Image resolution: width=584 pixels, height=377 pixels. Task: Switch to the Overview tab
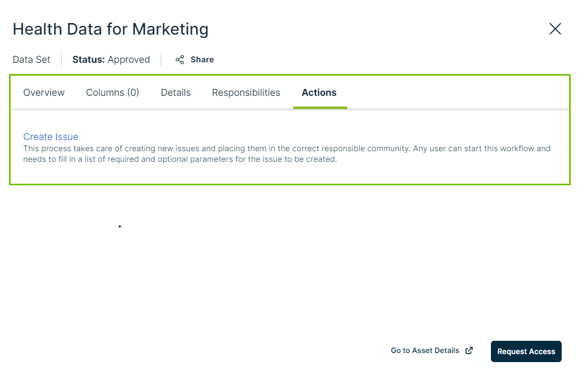pos(44,93)
